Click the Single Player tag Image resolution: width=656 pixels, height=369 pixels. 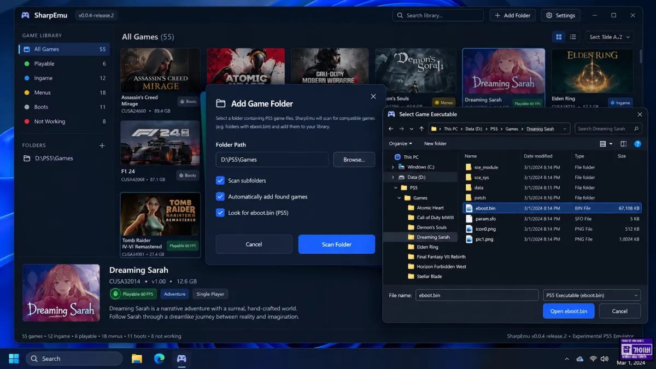tap(210, 294)
